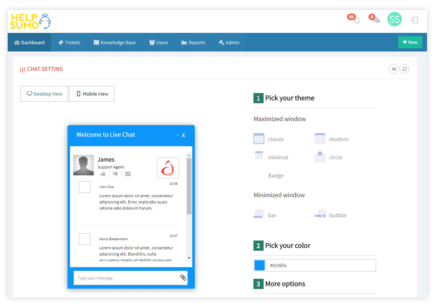Open the Tickets menu item

(69, 43)
